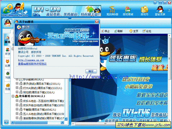Image resolution: width=172 pixels, height=129 pixels.
Task: Click the house icon beside 欢乐游戏
Action: (x=17, y=96)
